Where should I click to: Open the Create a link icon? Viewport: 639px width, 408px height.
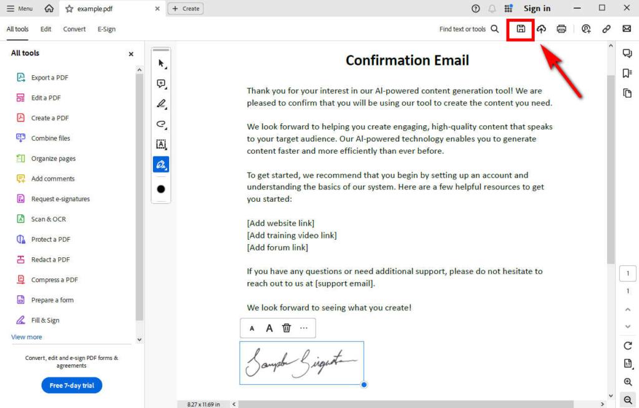click(x=607, y=29)
